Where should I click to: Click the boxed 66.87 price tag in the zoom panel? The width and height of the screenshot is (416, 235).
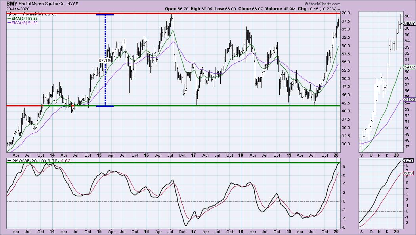[x=409, y=24]
